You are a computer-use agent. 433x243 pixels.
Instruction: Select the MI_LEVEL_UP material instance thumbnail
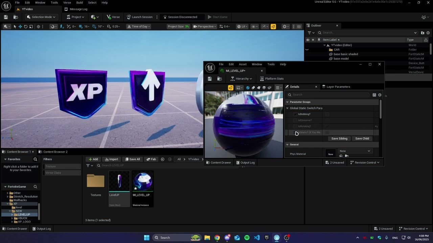point(143,182)
